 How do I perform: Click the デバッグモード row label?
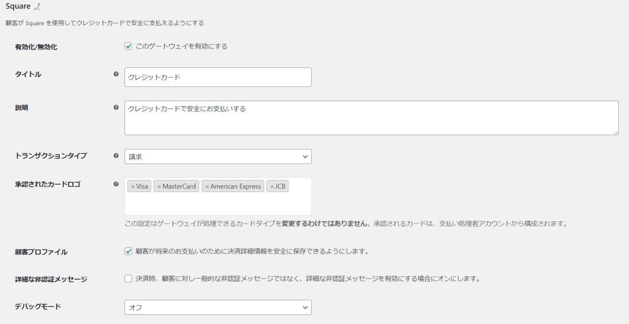point(38,306)
